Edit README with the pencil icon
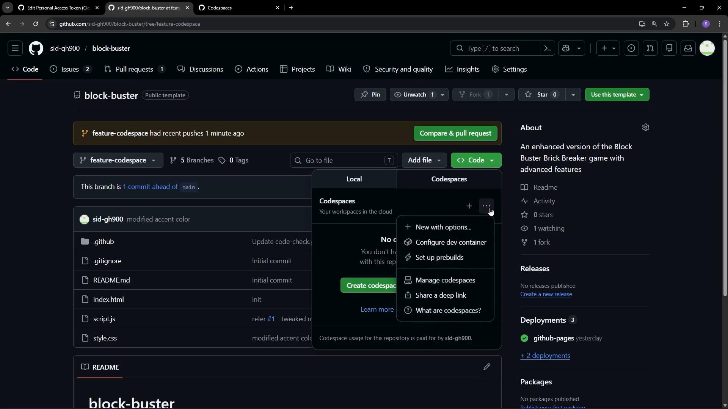 point(487,367)
